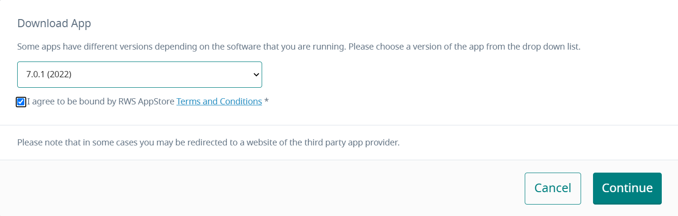Proceed with download using Continue
The image size is (678, 216).
click(x=627, y=188)
